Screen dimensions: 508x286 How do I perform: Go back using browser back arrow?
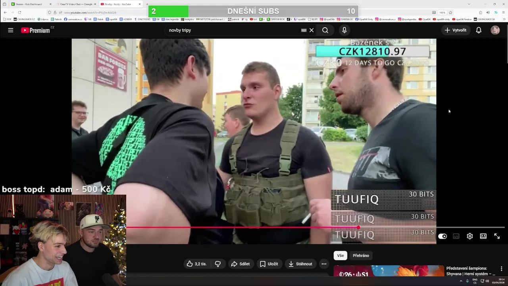(x=5, y=12)
